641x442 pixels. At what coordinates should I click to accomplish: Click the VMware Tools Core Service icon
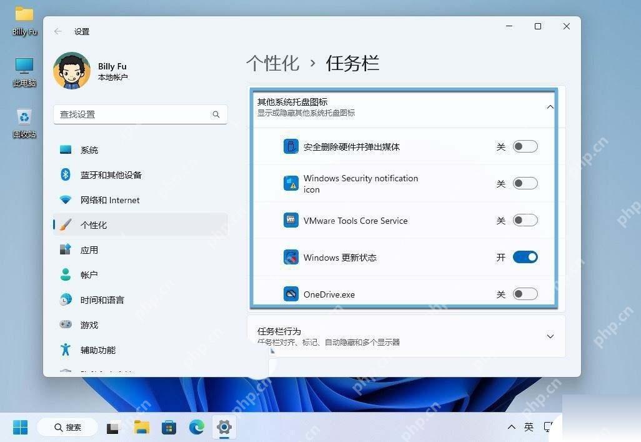(291, 220)
